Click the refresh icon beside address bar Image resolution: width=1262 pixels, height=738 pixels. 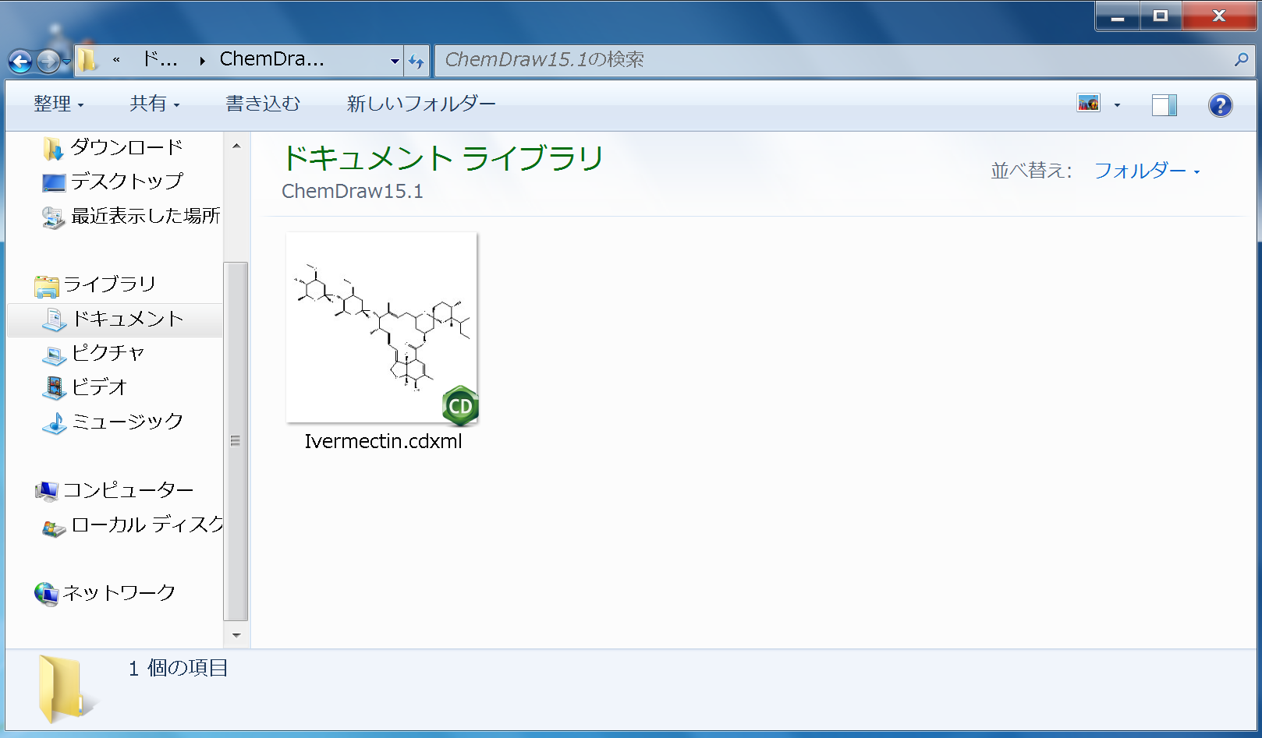click(416, 61)
